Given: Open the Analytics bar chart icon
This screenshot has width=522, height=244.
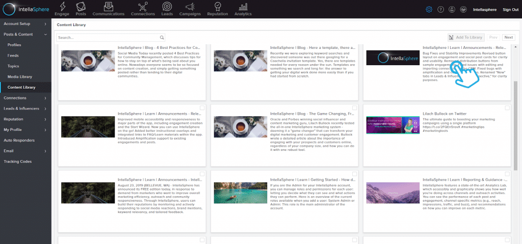Looking at the screenshot, I should coord(243,9).
